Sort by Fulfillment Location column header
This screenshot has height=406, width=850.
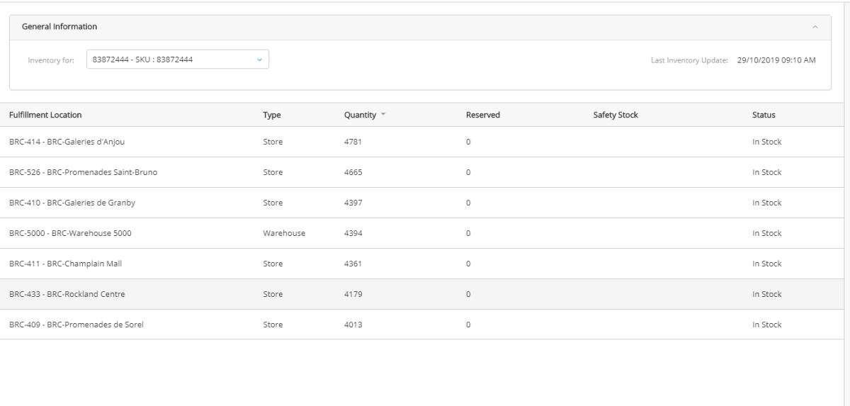45,115
